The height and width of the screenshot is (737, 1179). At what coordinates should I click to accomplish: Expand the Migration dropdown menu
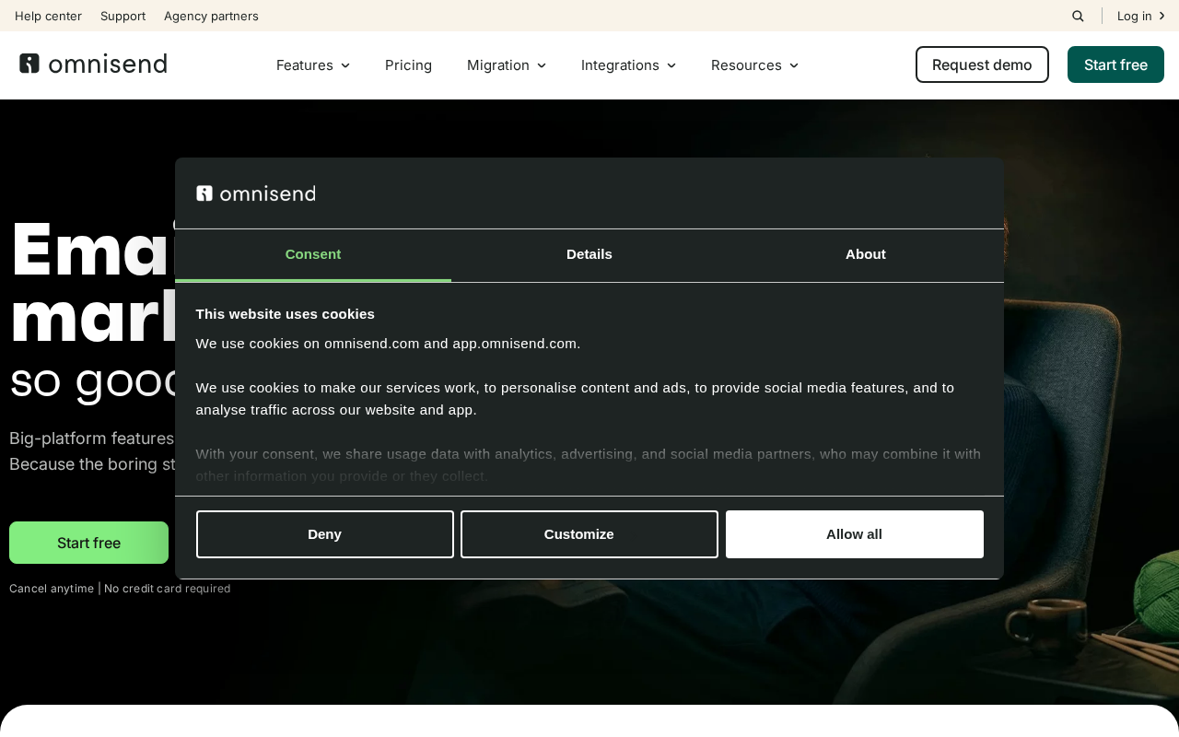point(507,65)
